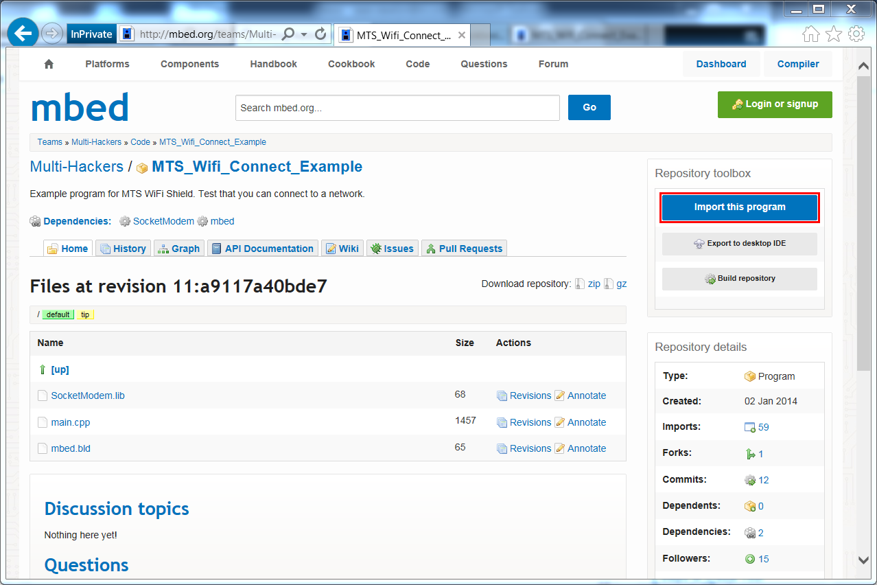Download repository as zip
Screen dimensions: 877x585
click(594, 284)
